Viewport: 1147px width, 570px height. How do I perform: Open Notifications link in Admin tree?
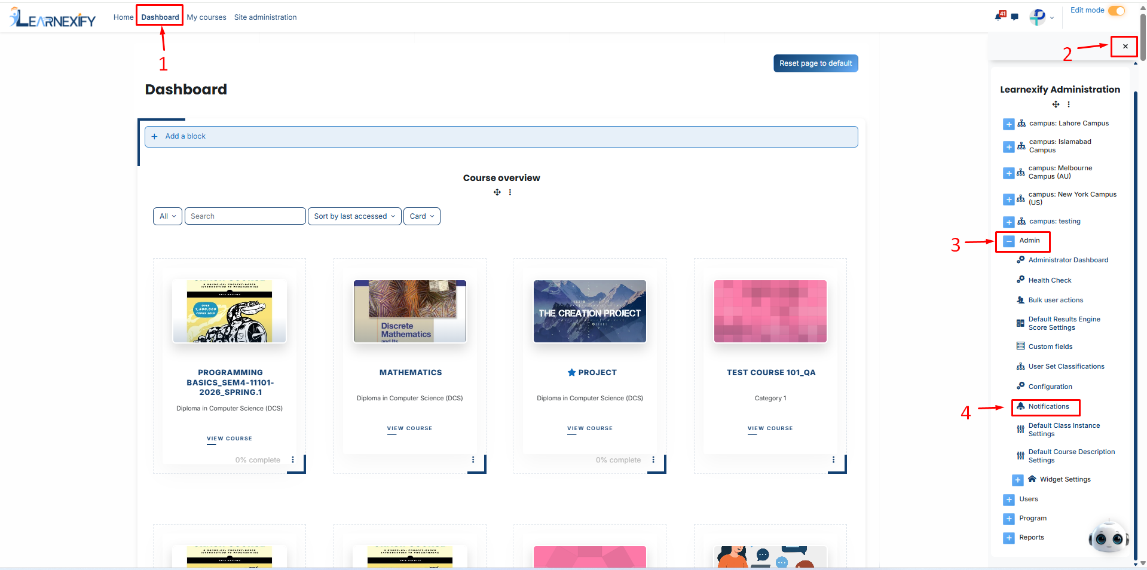1048,406
